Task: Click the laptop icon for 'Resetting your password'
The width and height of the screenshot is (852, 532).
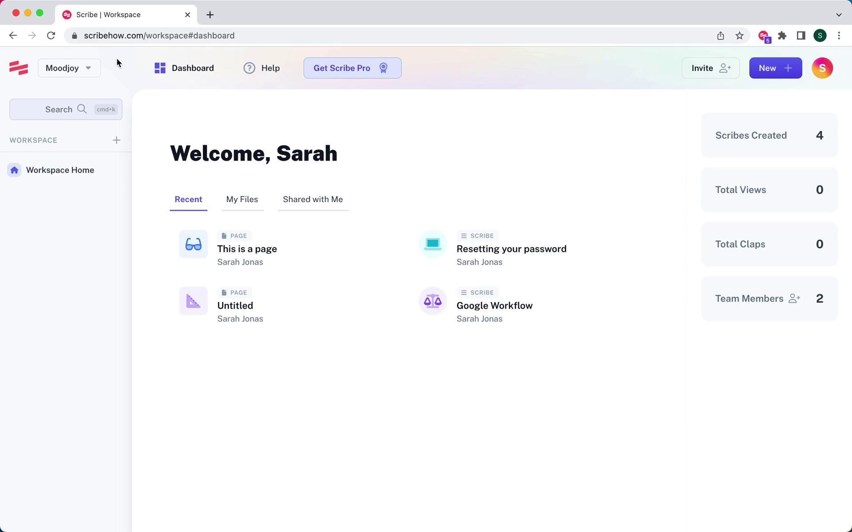Action: 432,244
